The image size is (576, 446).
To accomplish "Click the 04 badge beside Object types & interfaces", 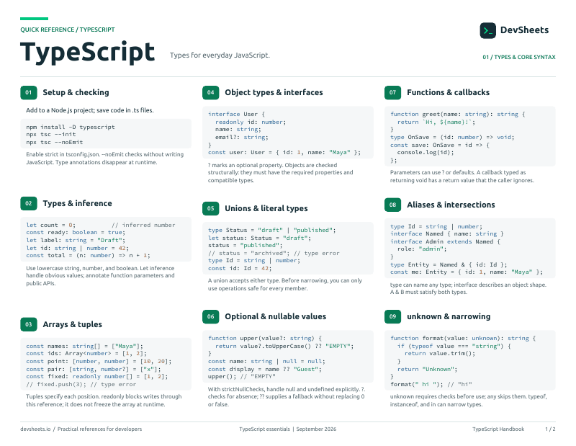I will coord(210,93).
